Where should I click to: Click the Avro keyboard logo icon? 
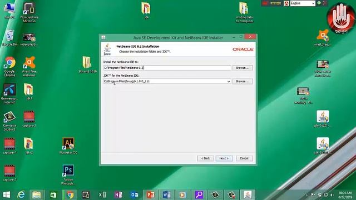pyautogui.click(x=286, y=3)
